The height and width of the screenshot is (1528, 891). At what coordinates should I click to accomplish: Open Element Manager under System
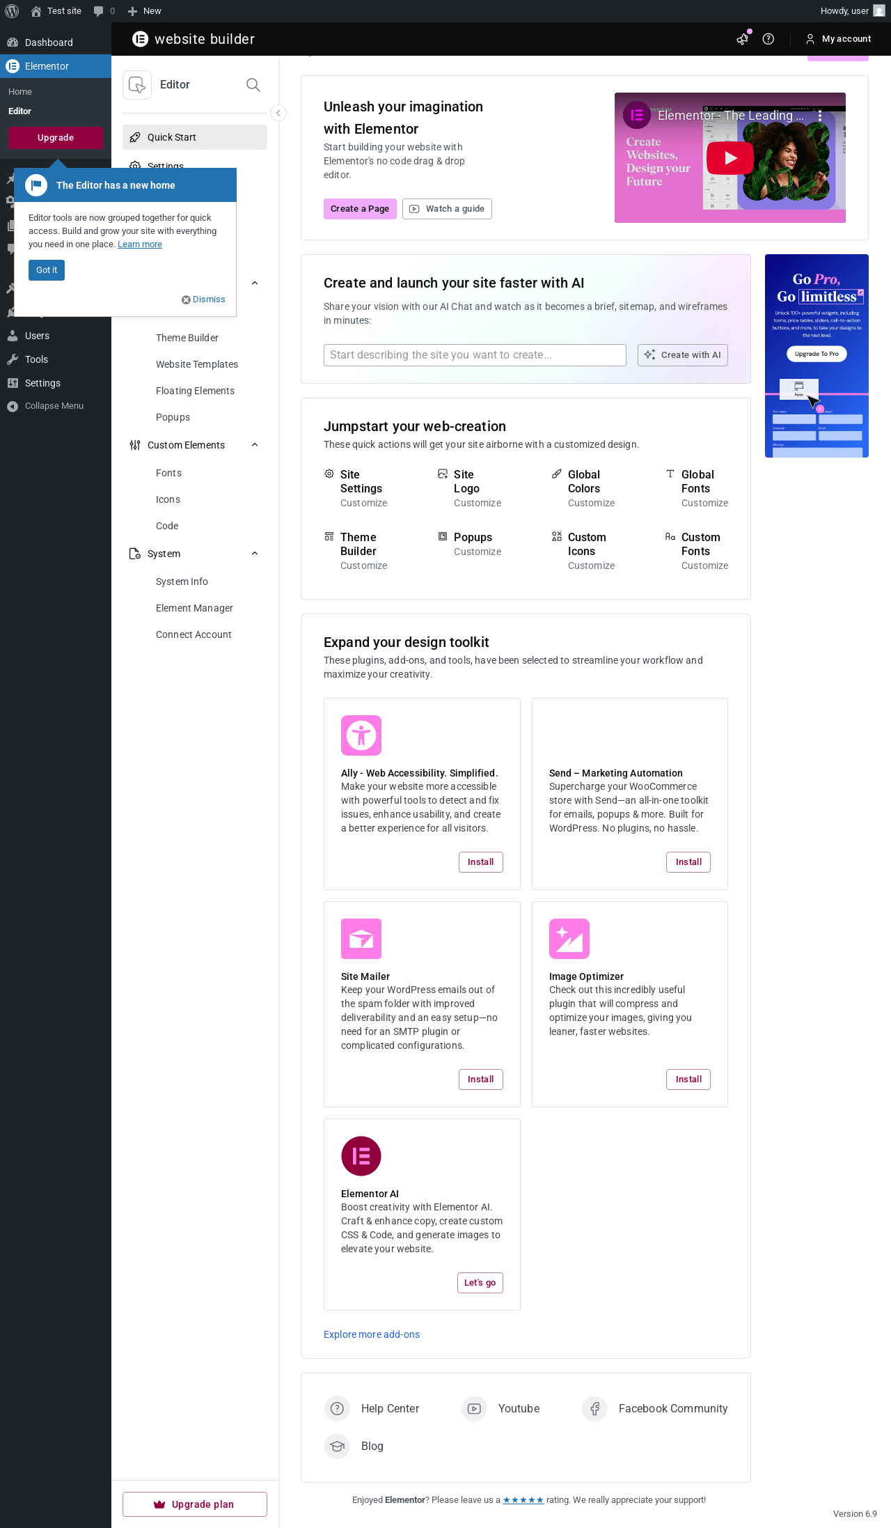[x=194, y=608]
